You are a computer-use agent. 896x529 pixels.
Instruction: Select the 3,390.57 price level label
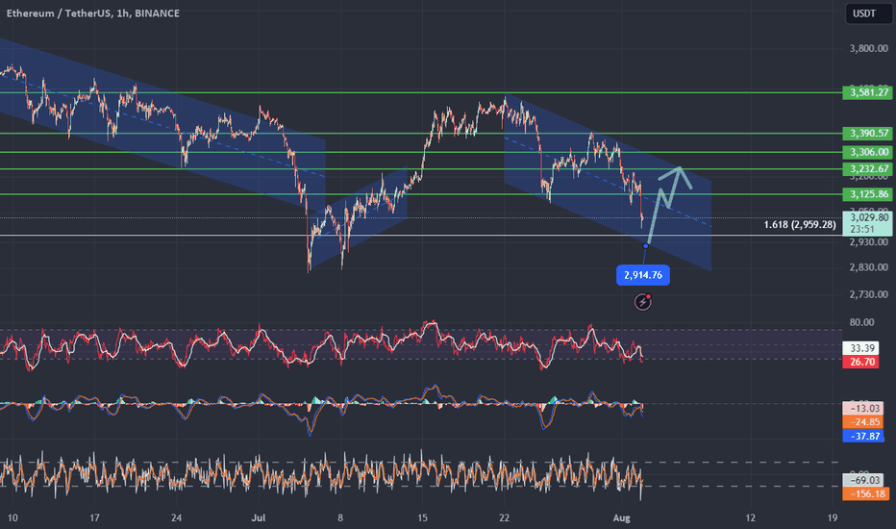(867, 134)
